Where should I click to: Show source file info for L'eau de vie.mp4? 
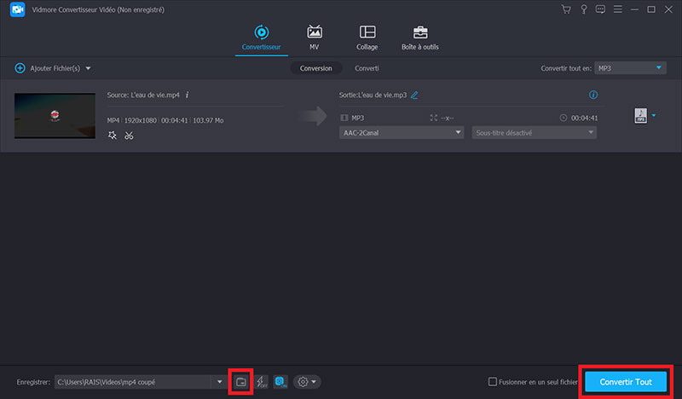[187, 95]
